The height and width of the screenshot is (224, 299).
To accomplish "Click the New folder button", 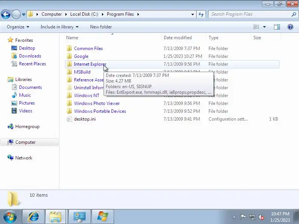I will [101, 27].
